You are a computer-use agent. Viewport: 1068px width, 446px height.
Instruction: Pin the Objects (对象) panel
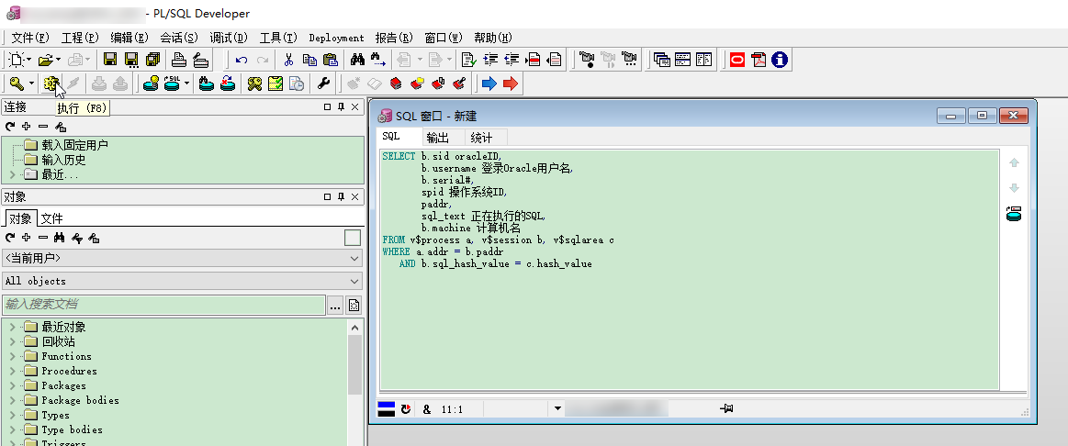tap(342, 196)
